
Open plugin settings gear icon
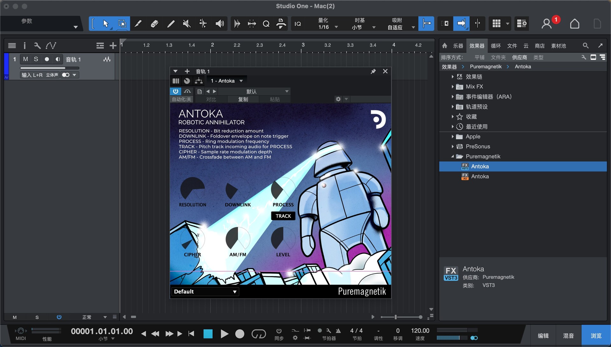pyautogui.click(x=338, y=99)
